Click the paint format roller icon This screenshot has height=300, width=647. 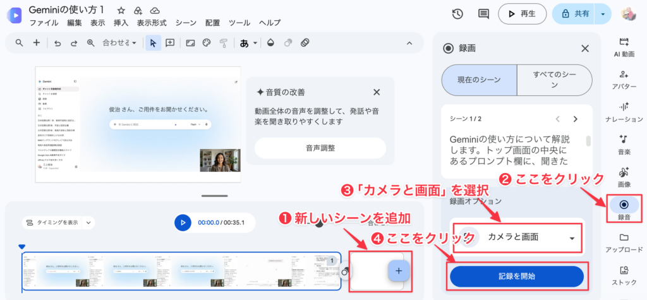[x=223, y=43]
